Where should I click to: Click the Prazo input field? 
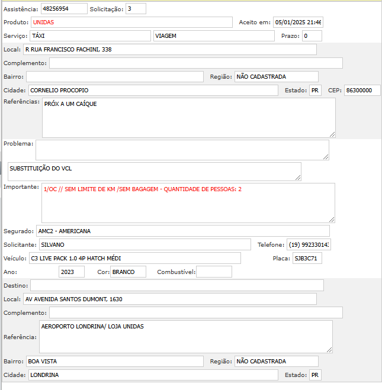pos(312,36)
